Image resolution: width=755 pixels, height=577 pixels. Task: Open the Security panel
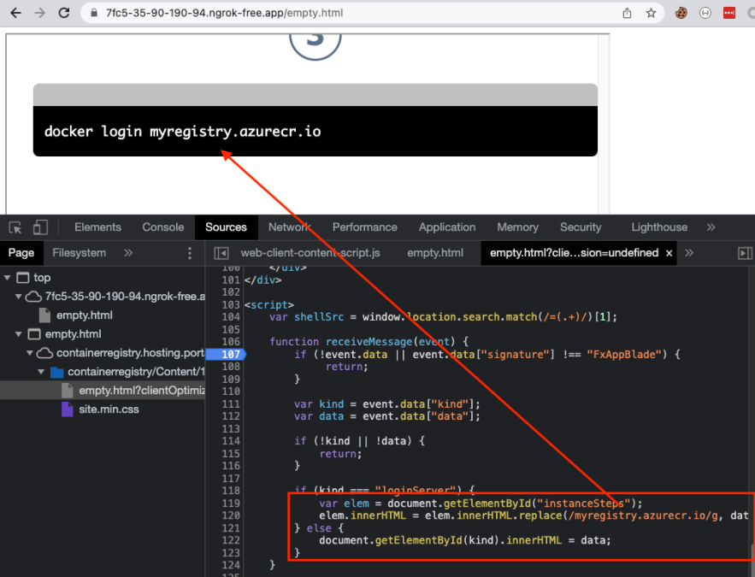[x=581, y=227]
